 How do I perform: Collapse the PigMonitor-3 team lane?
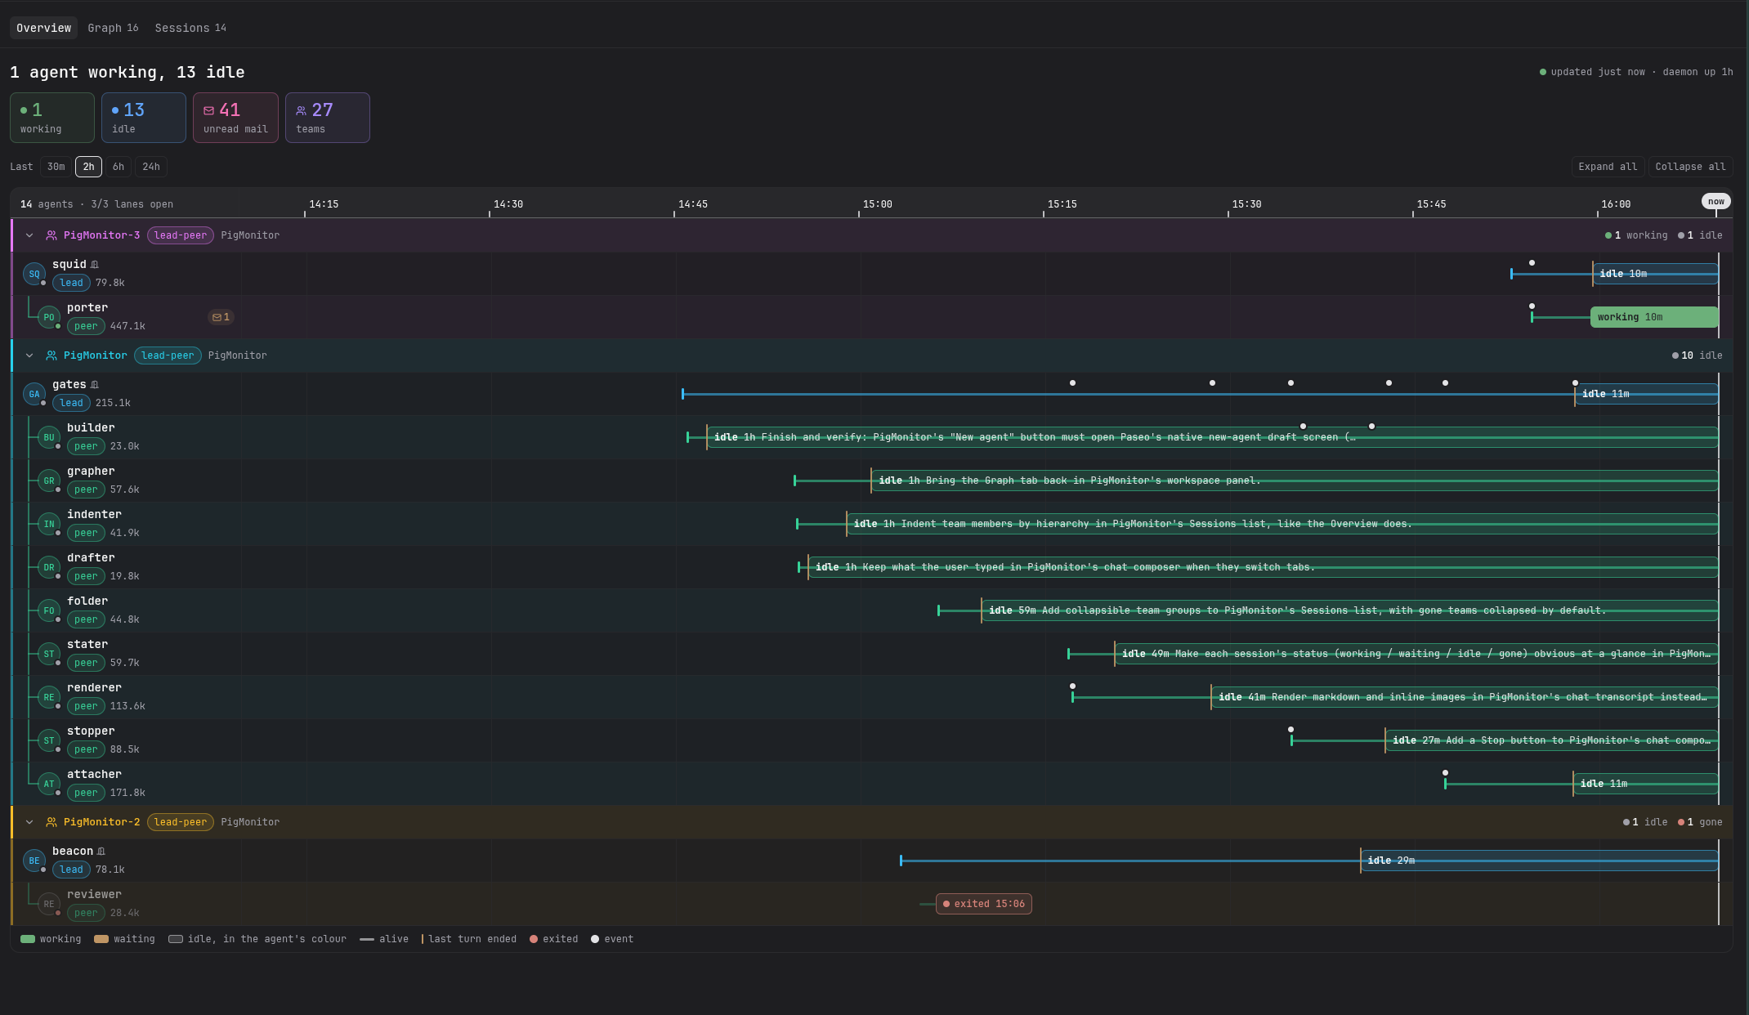29,235
